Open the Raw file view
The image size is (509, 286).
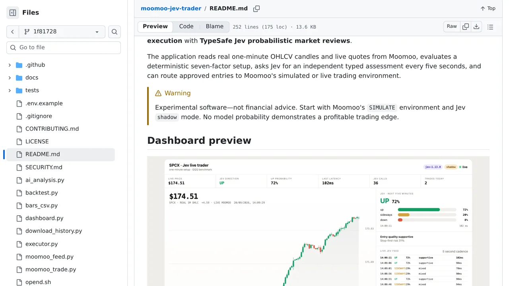(452, 27)
